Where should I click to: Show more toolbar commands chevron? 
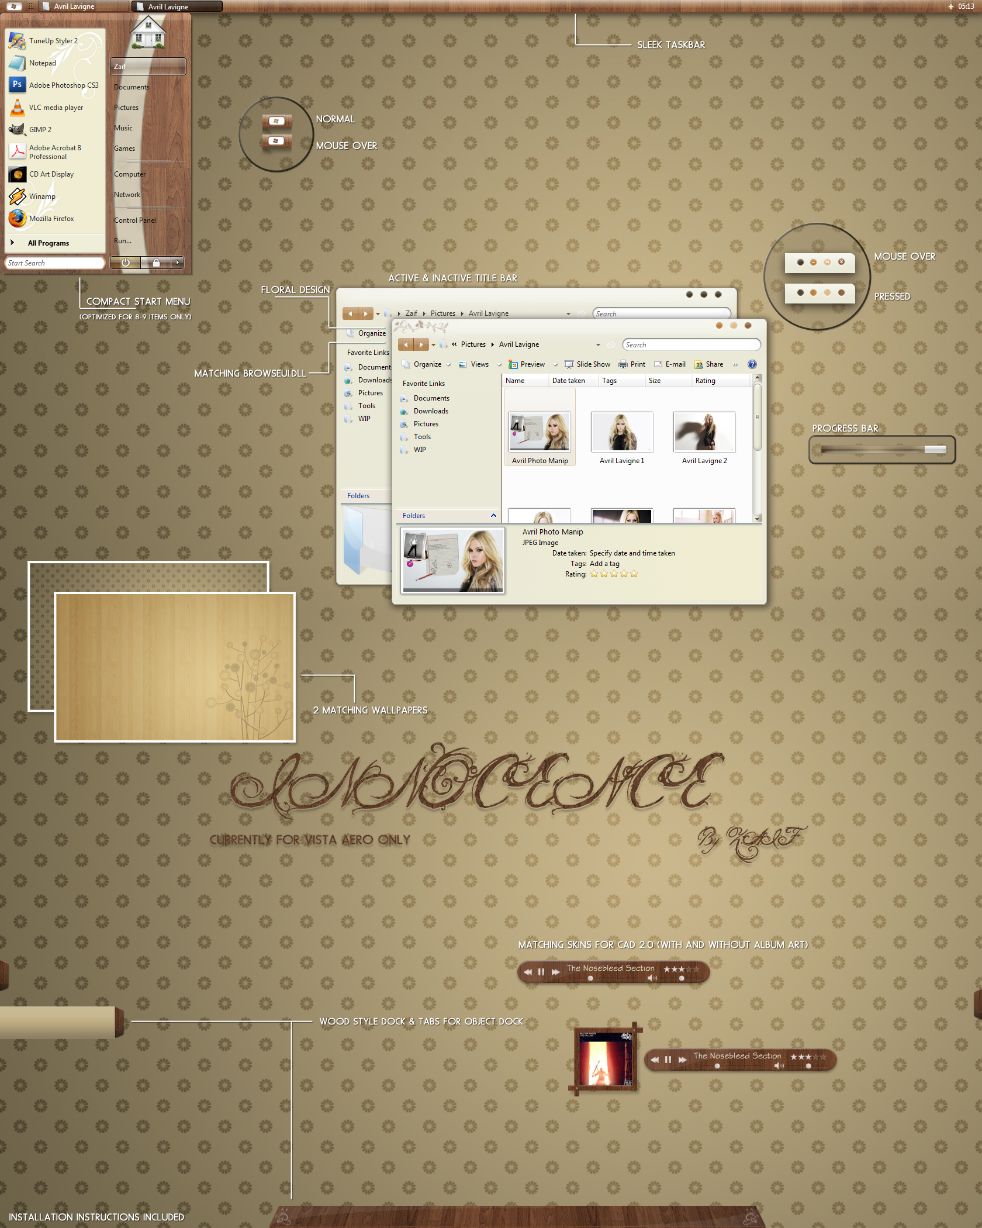tap(735, 364)
